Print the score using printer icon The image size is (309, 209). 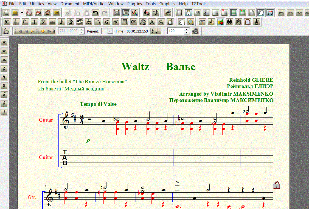[x=38, y=13]
